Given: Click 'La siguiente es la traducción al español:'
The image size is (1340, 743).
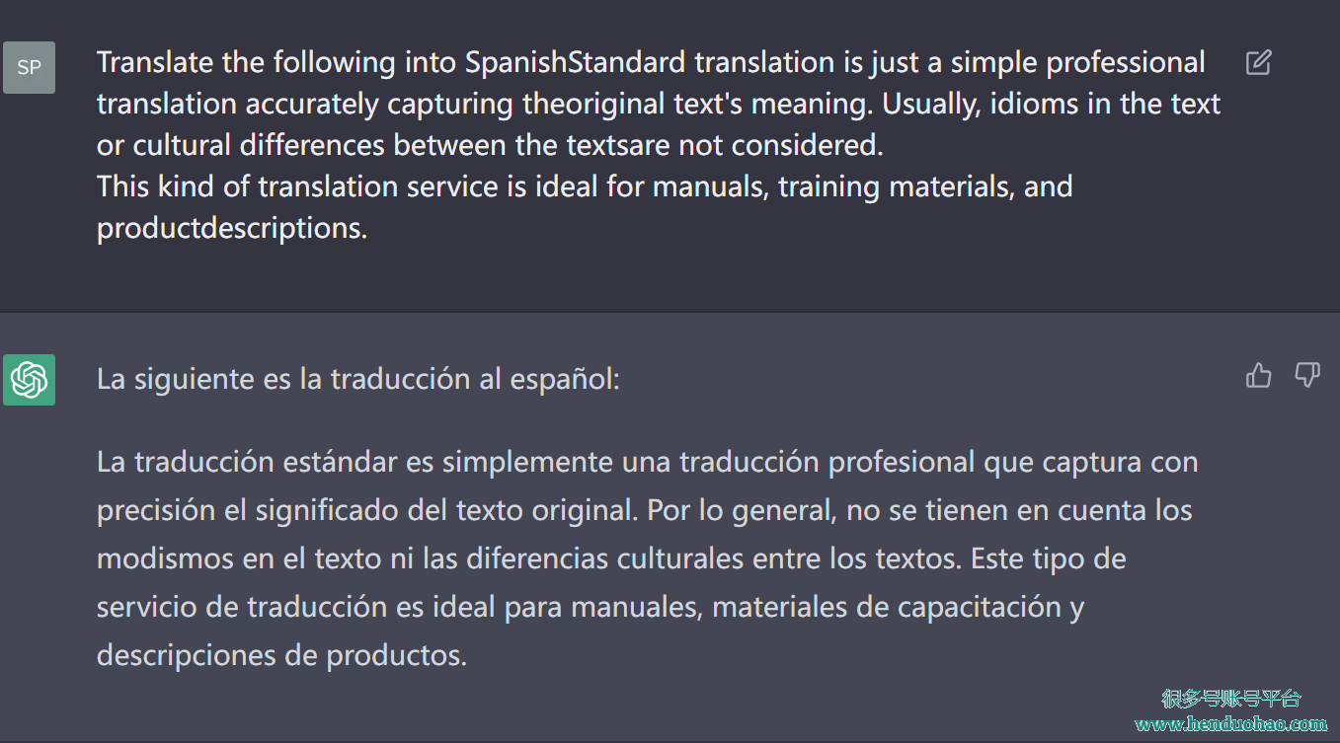Looking at the screenshot, I should pyautogui.click(x=358, y=380).
